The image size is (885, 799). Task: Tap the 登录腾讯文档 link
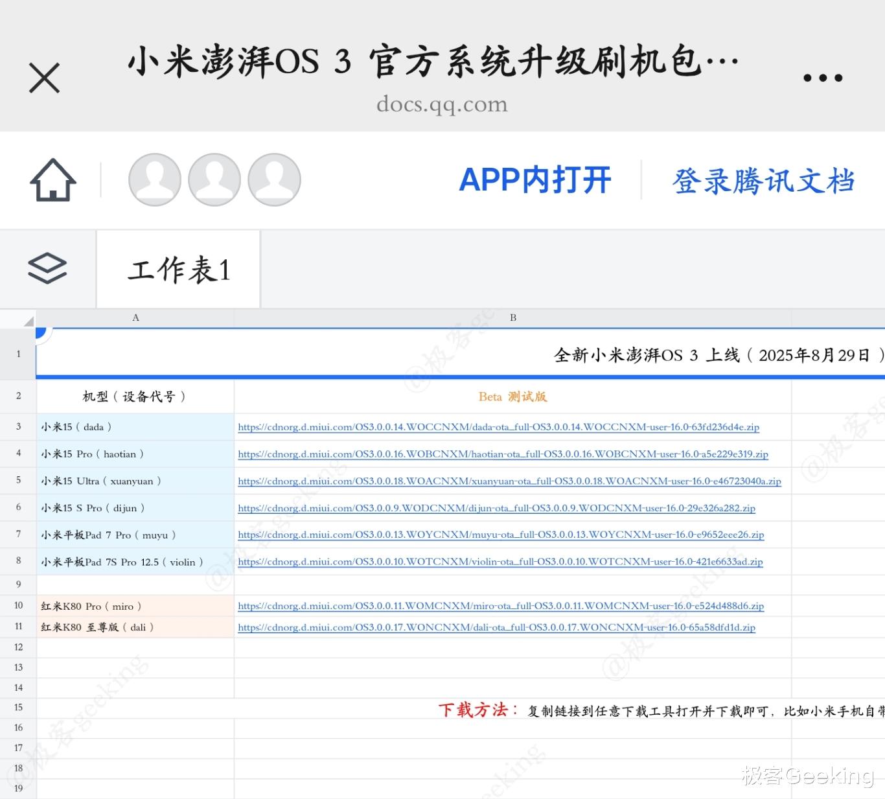[x=764, y=181]
